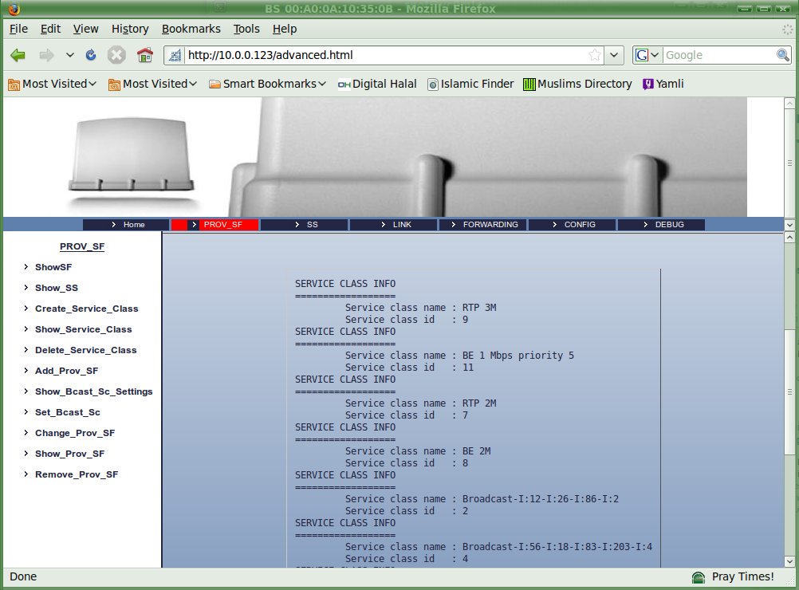This screenshot has height=590, width=799.
Task: Click the base station device thumbnail image
Action: point(132,155)
